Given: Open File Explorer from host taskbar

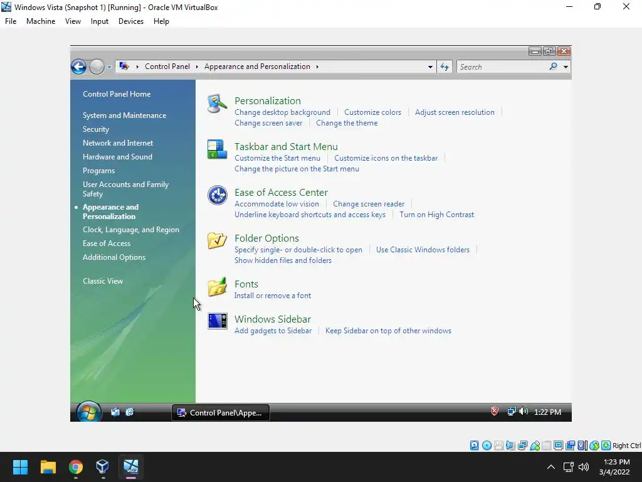Looking at the screenshot, I should tap(48, 467).
